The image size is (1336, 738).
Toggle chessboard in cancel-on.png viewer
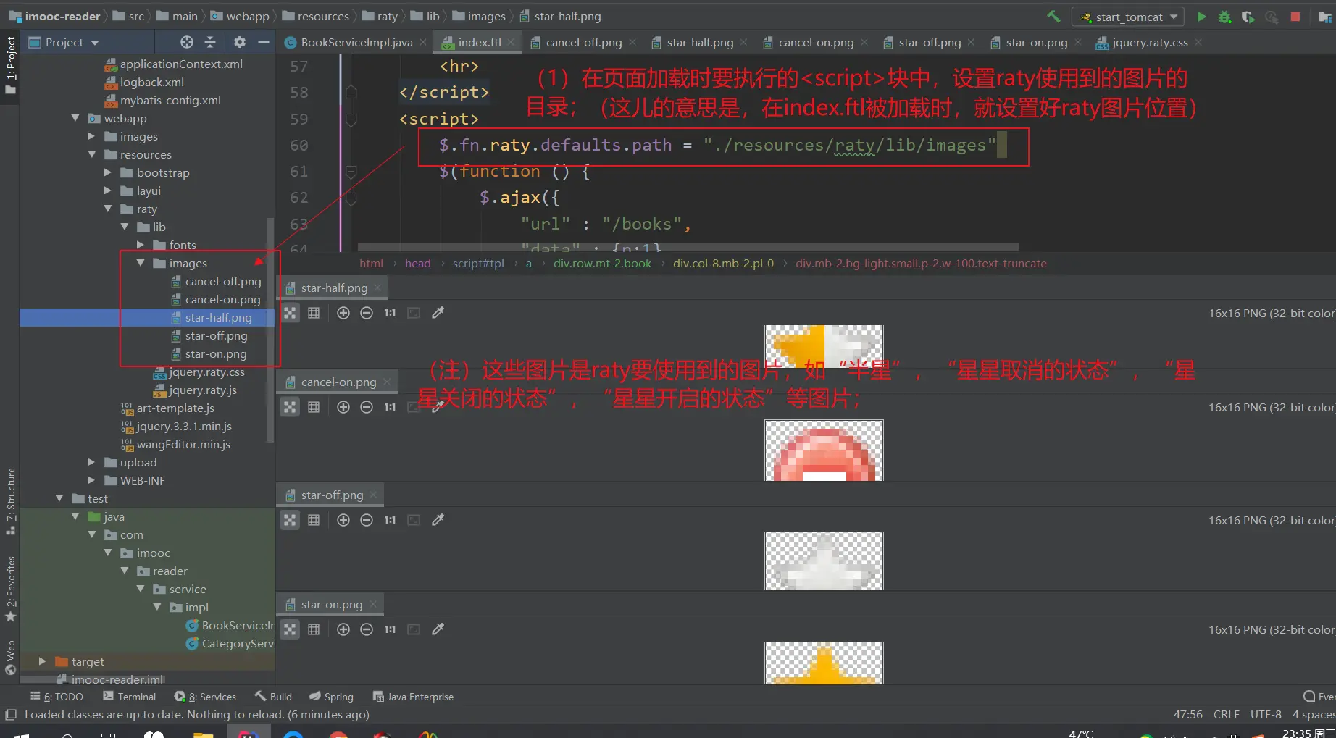[290, 407]
